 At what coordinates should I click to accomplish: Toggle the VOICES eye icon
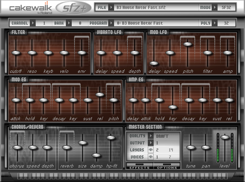pos(151,157)
